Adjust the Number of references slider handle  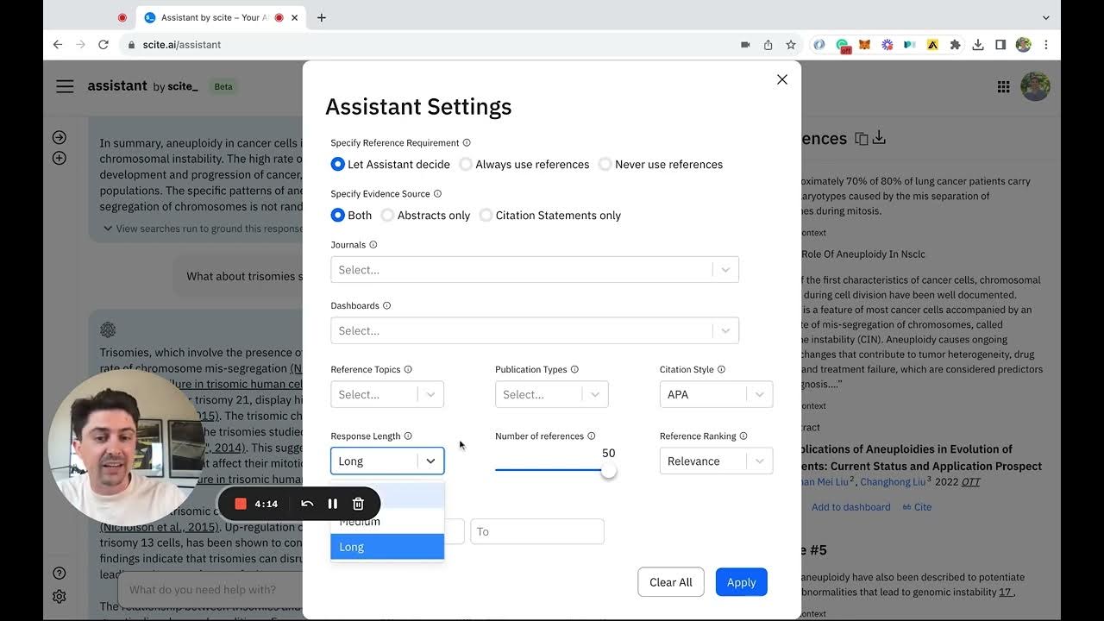coord(609,470)
